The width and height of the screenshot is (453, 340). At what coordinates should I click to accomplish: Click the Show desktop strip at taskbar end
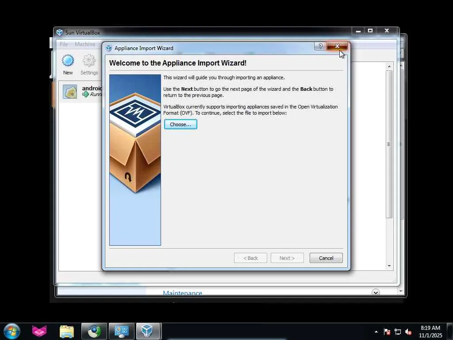[x=450, y=331]
